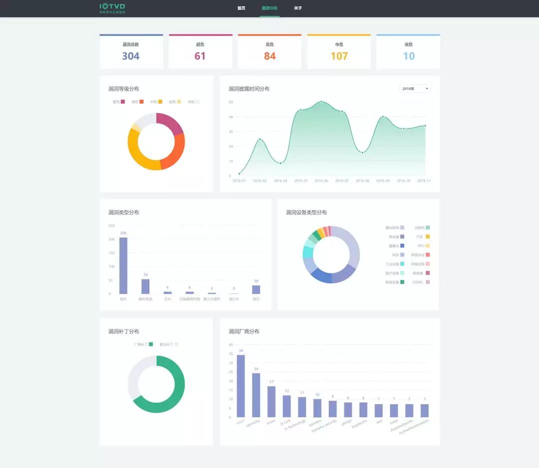
Task: Select the 高危 84 stat card
Action: [269, 51]
